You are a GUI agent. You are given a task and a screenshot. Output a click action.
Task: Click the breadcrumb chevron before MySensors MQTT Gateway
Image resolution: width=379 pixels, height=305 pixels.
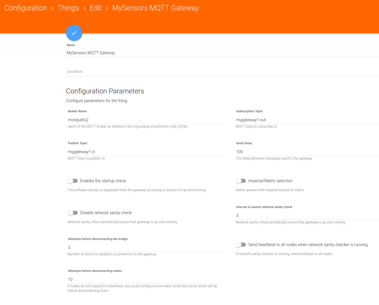(107, 8)
